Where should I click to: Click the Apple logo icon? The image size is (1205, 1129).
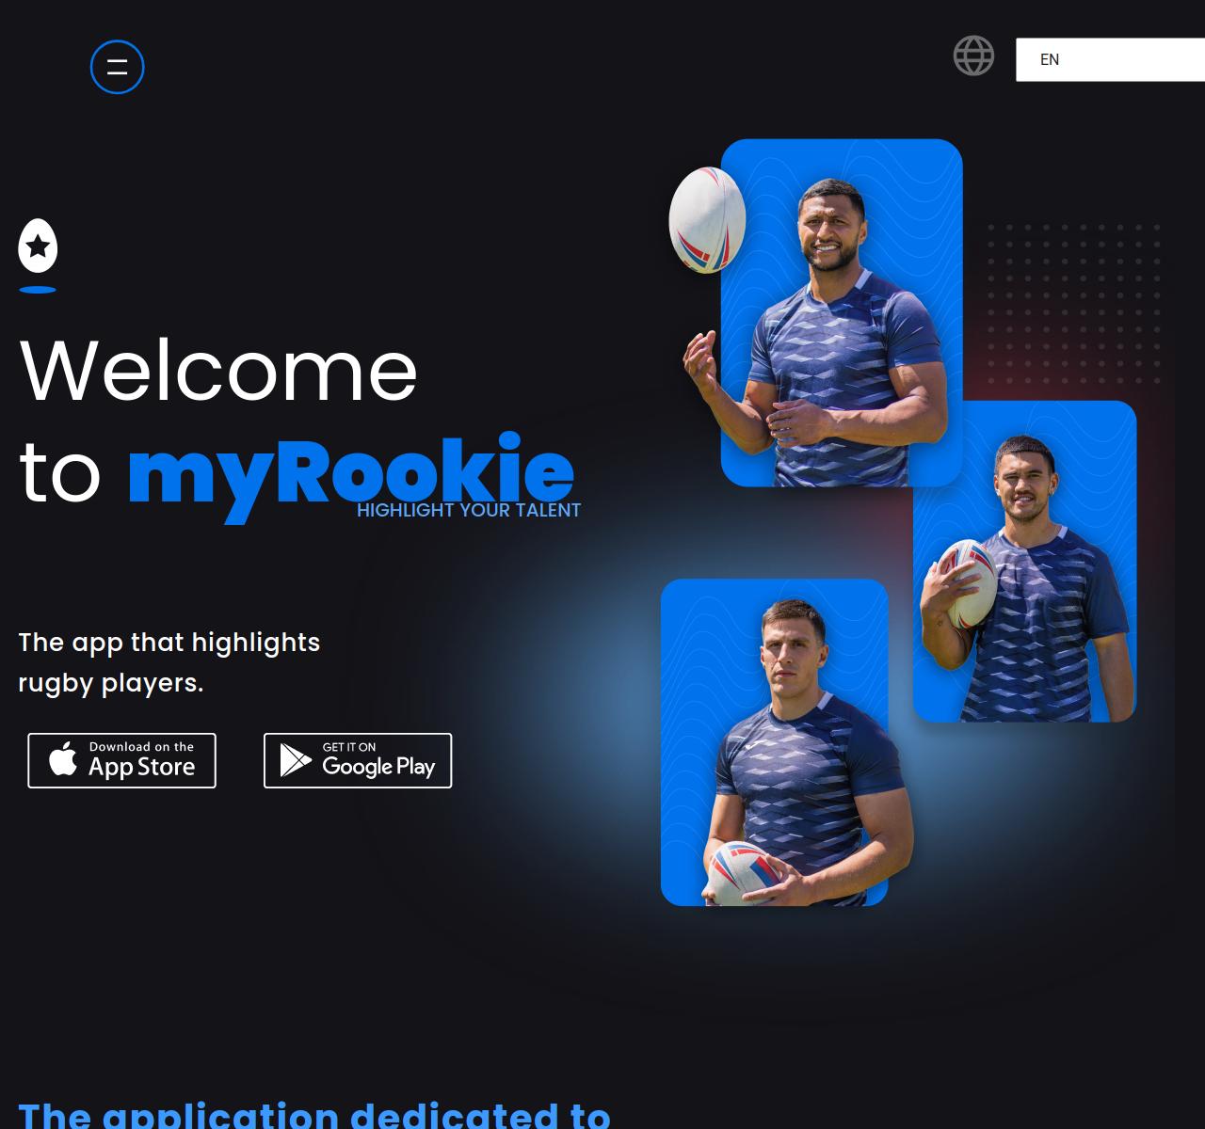pos(62,758)
